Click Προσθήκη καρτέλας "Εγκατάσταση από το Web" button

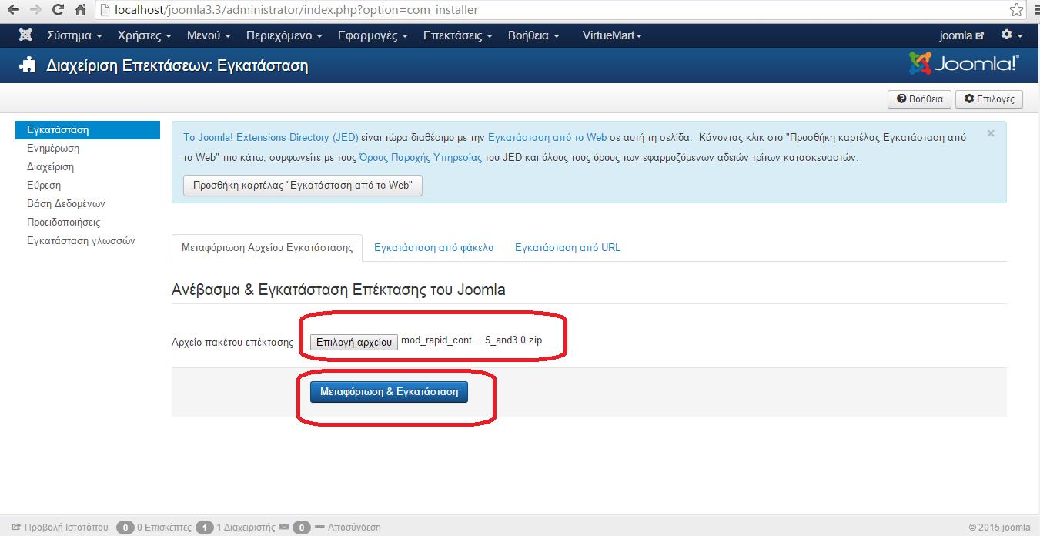(303, 186)
